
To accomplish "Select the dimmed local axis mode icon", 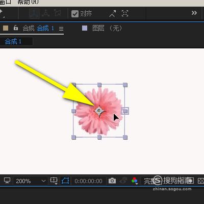I will click(35, 13).
